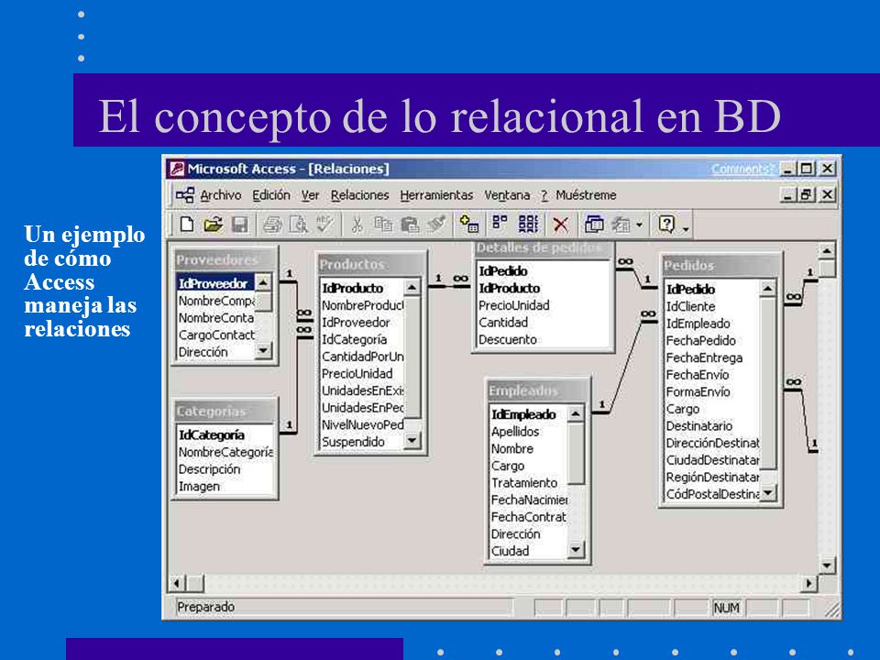
Task: Open the Ver menu
Action: point(311,195)
